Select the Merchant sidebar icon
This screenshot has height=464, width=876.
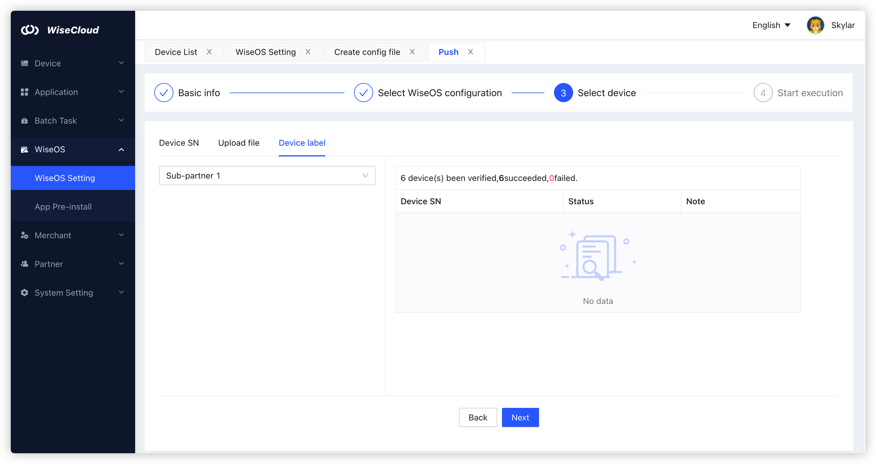coord(24,235)
